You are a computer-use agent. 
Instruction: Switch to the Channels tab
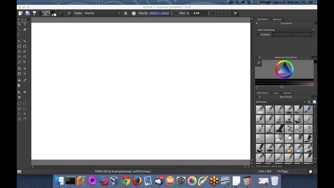287,93
